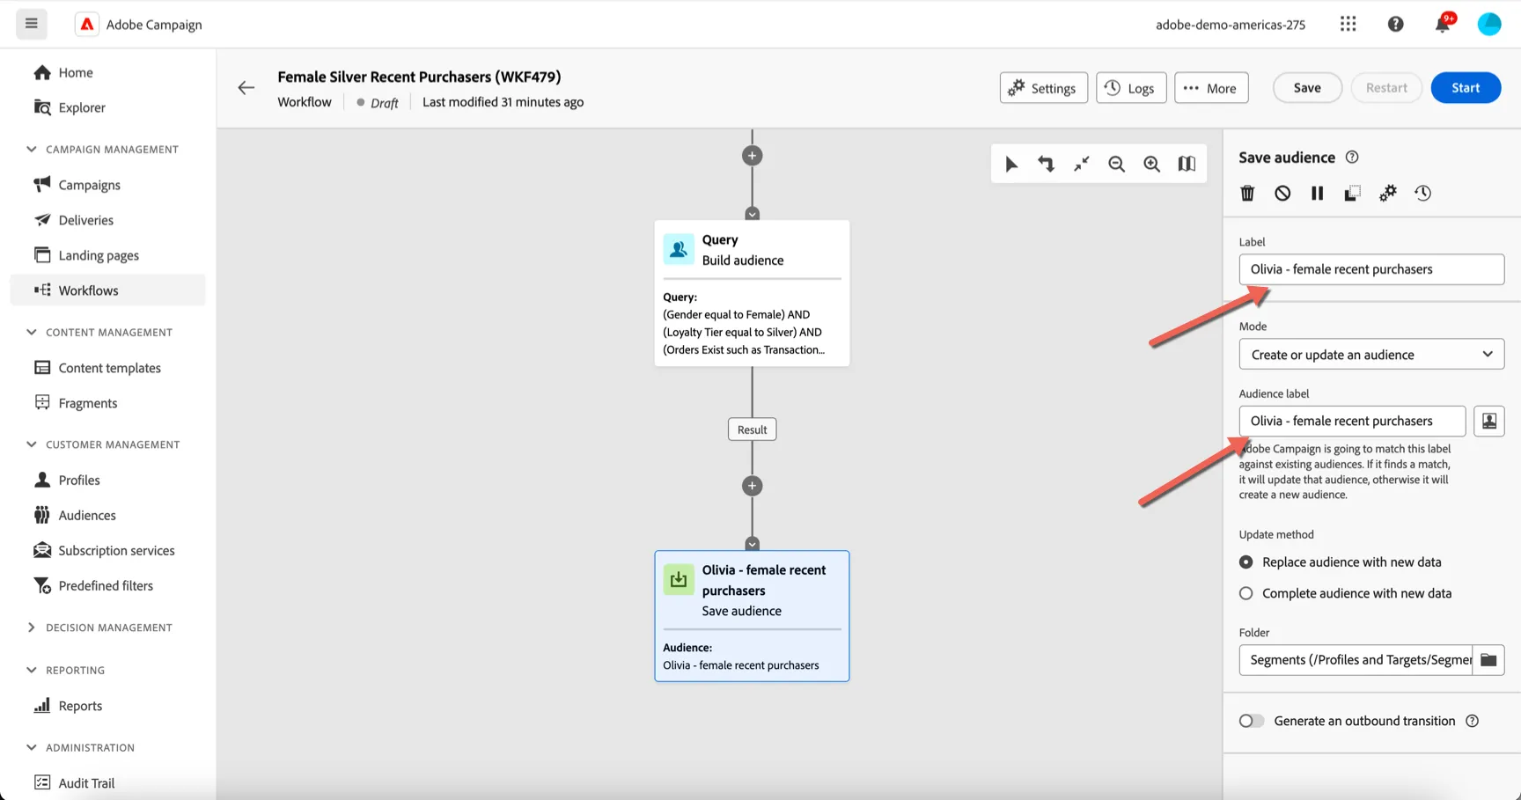
Task: Collapse the Customer Management section
Action: click(x=32, y=444)
